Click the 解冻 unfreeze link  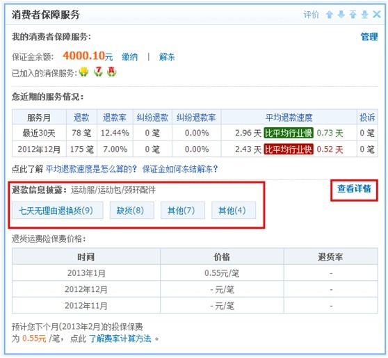coord(167,57)
